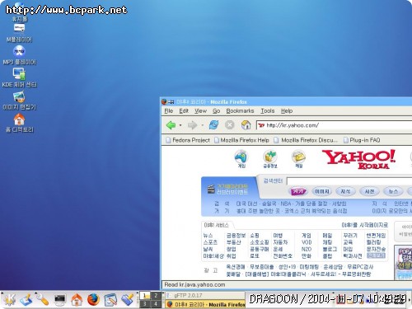Open the Tools menu in Firefox
This screenshot has width=412, height=309.
click(x=268, y=111)
